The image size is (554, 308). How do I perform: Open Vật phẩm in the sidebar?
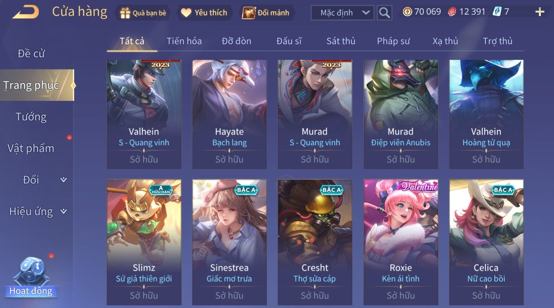(31, 148)
